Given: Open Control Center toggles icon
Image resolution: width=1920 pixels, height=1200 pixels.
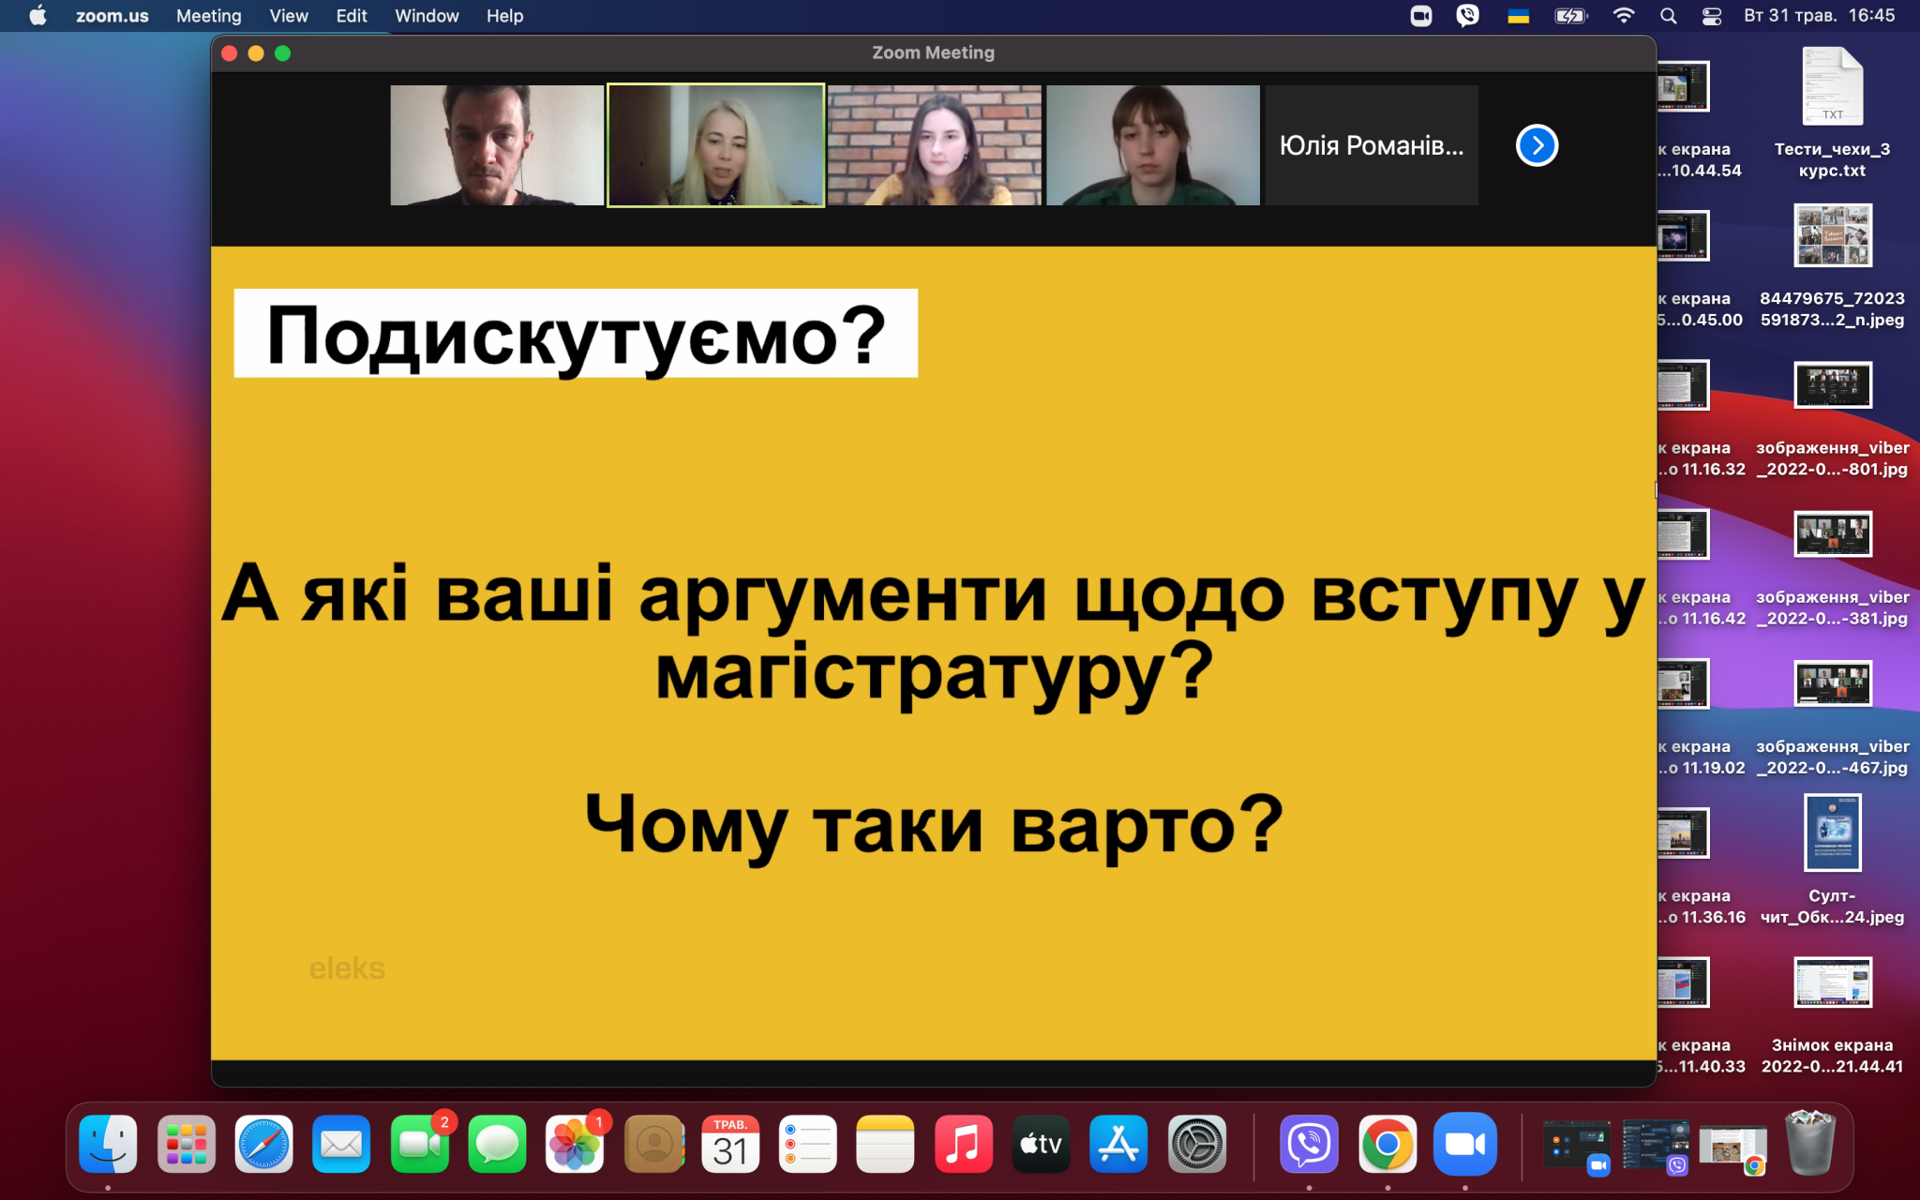Looking at the screenshot, I should pos(1712,16).
